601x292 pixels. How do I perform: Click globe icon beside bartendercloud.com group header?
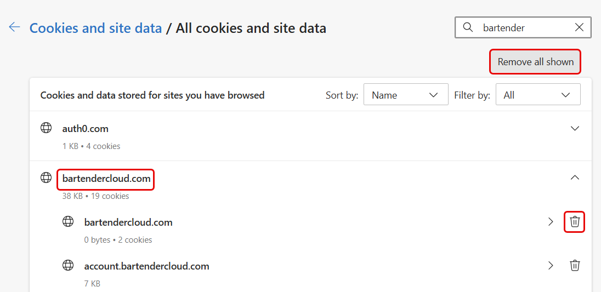tap(46, 177)
